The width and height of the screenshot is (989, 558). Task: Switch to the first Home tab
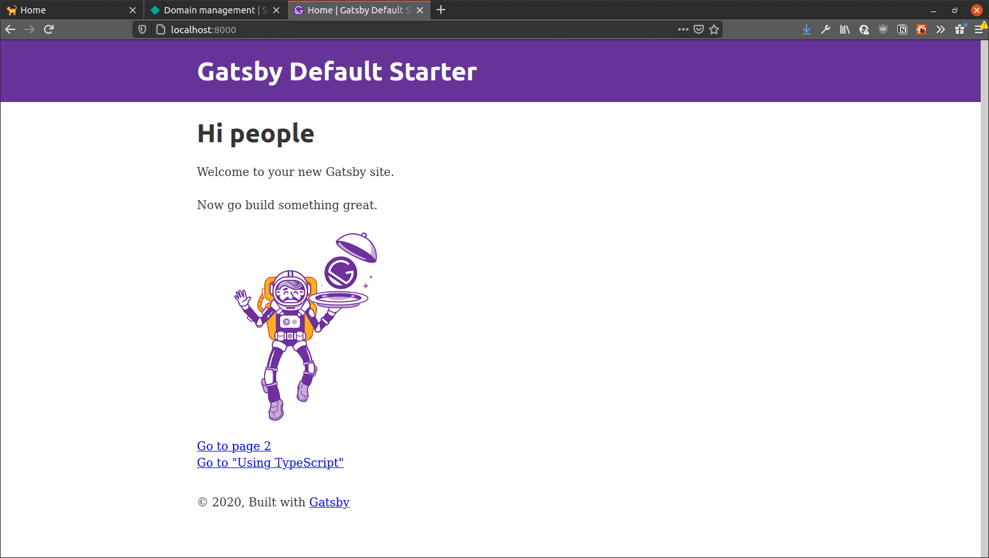(x=64, y=10)
